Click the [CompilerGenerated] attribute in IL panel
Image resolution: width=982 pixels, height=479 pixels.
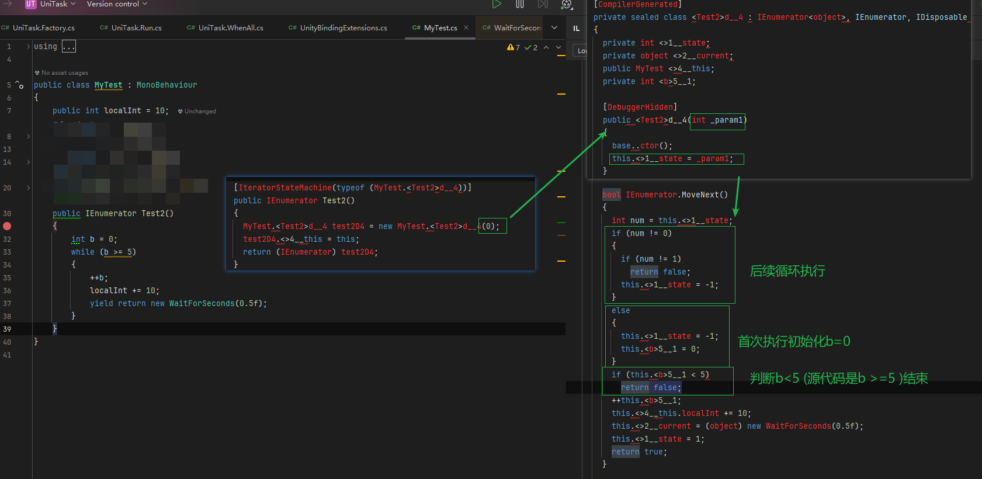tap(638, 4)
